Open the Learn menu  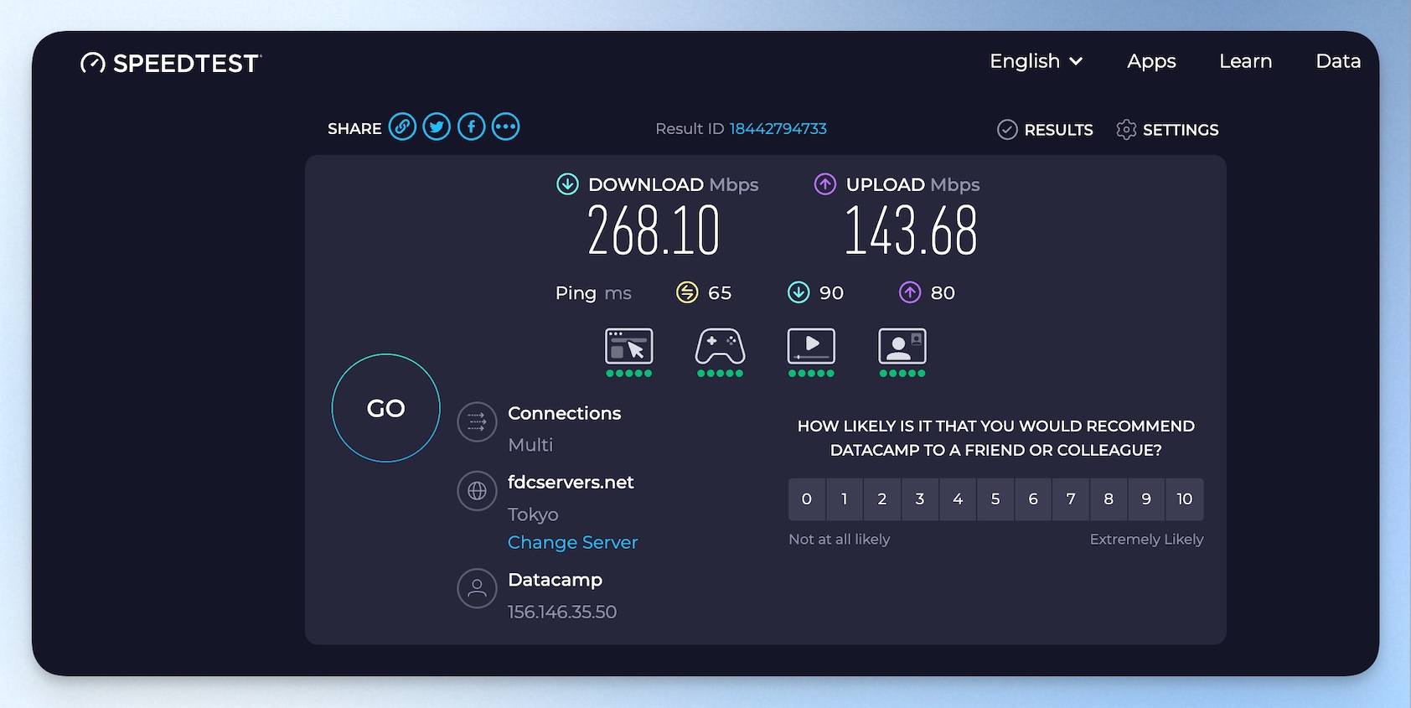pyautogui.click(x=1245, y=61)
